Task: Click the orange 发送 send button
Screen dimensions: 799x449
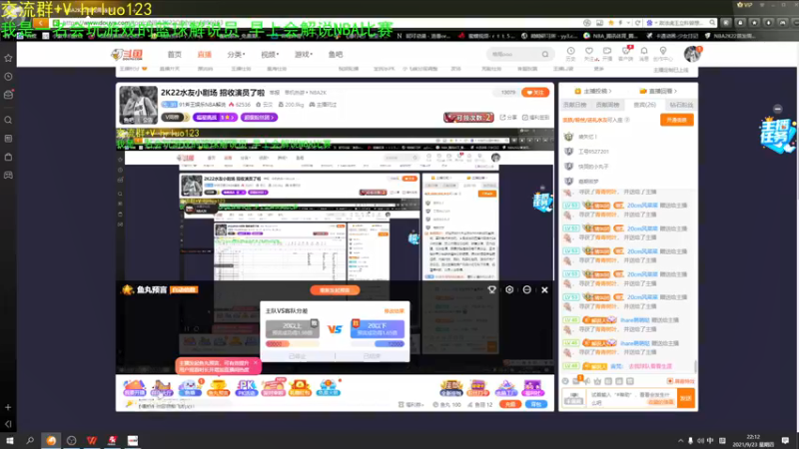Action: [686, 398]
